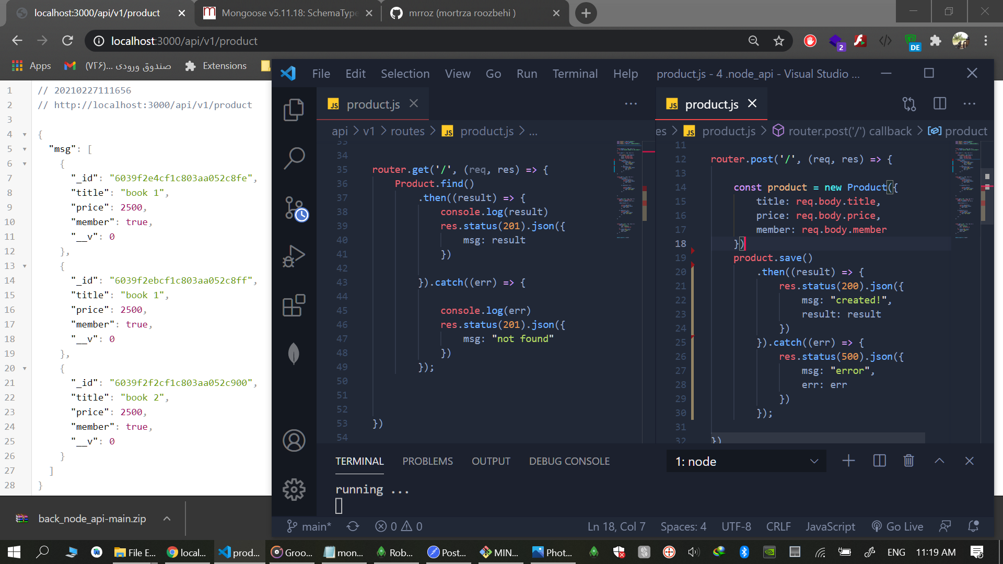This screenshot has height=564, width=1003.
Task: Bookmark this page with the star icon
Action: click(x=779, y=41)
